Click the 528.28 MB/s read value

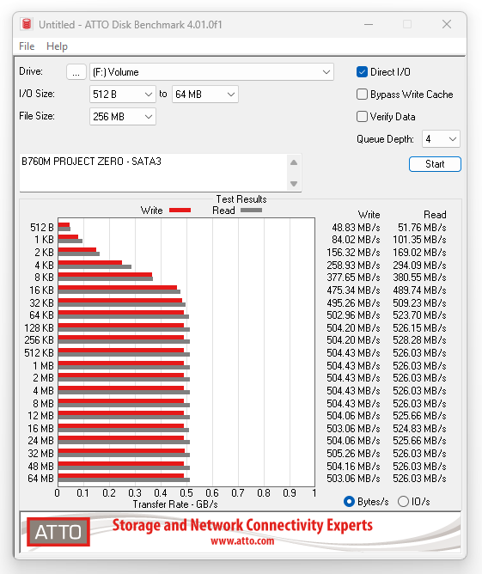click(419, 339)
